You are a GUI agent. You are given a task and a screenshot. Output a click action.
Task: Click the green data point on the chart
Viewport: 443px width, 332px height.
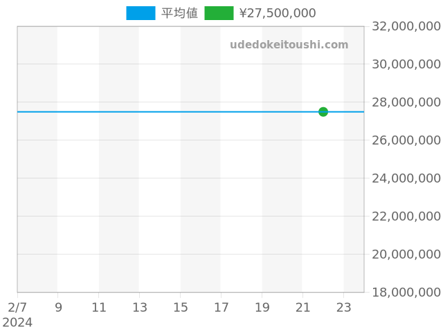point(323,111)
